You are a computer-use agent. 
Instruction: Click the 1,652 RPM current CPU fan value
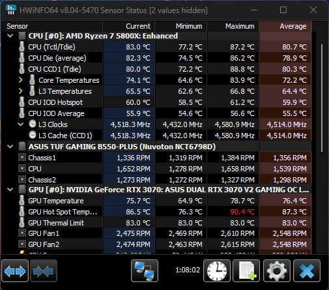pyautogui.click(x=134, y=169)
